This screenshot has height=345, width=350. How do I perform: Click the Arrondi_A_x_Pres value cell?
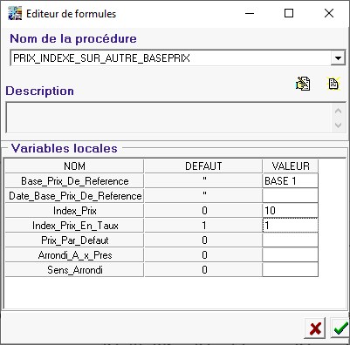(x=290, y=255)
